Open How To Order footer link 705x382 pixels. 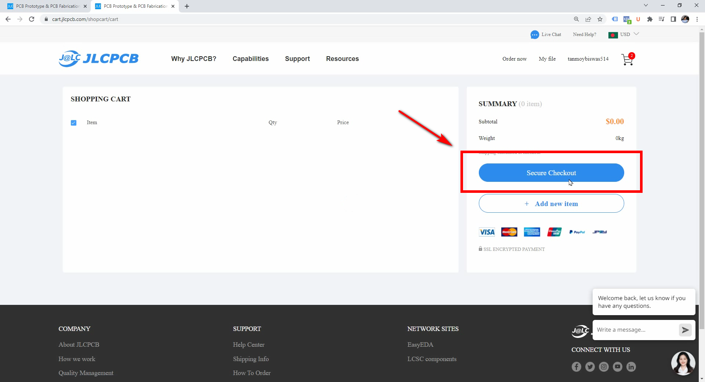pos(252,373)
